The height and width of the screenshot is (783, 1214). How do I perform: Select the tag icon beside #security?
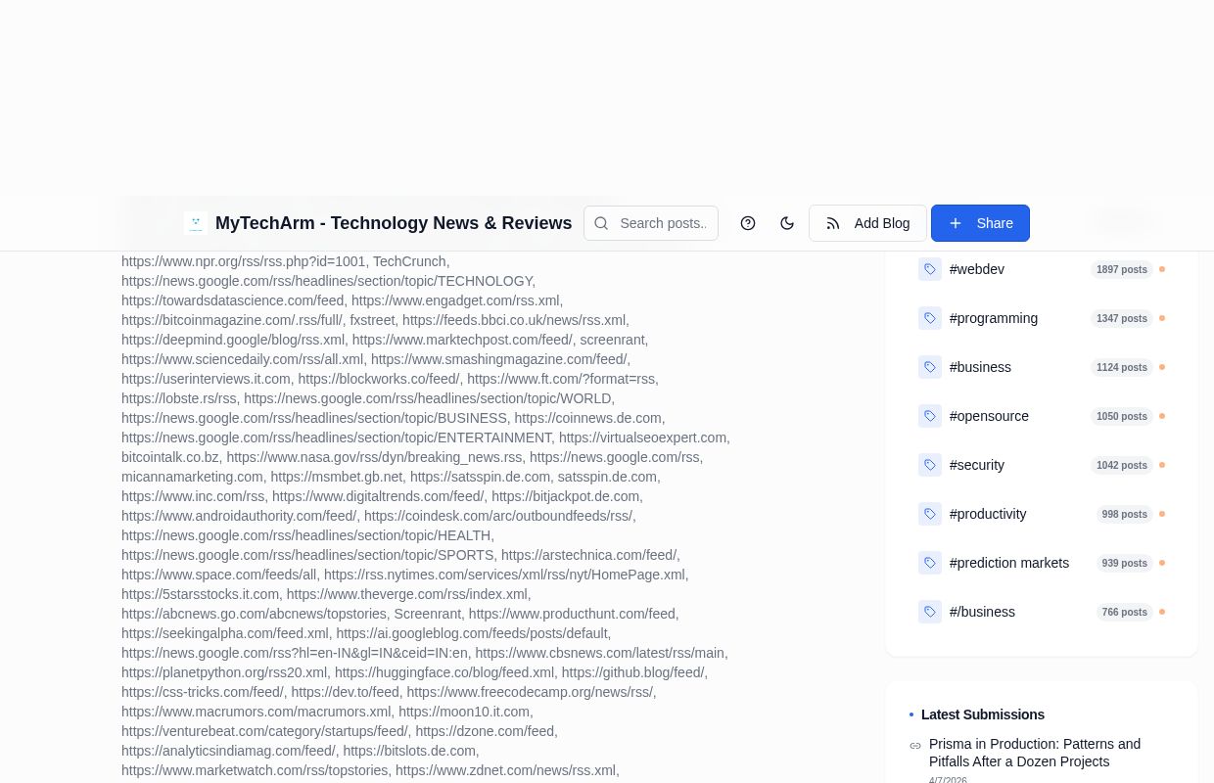tap(930, 465)
